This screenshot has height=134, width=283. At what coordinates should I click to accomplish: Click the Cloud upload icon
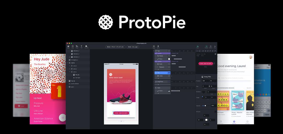(x=198, y=47)
